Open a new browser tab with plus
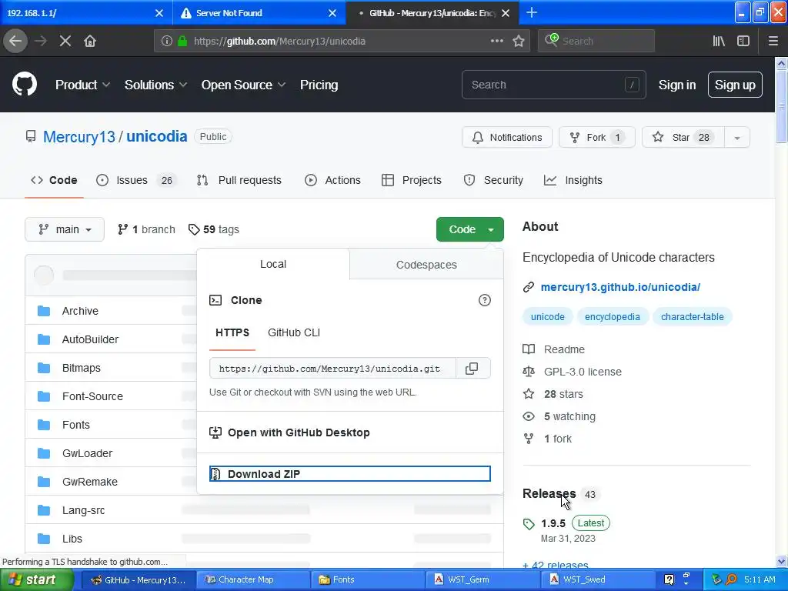 pyautogui.click(x=532, y=12)
